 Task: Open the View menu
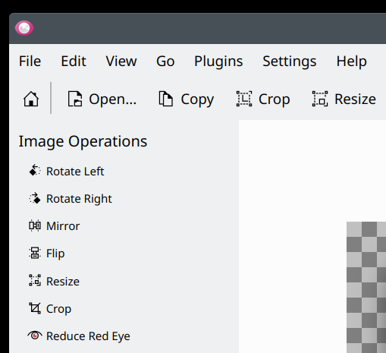(121, 61)
